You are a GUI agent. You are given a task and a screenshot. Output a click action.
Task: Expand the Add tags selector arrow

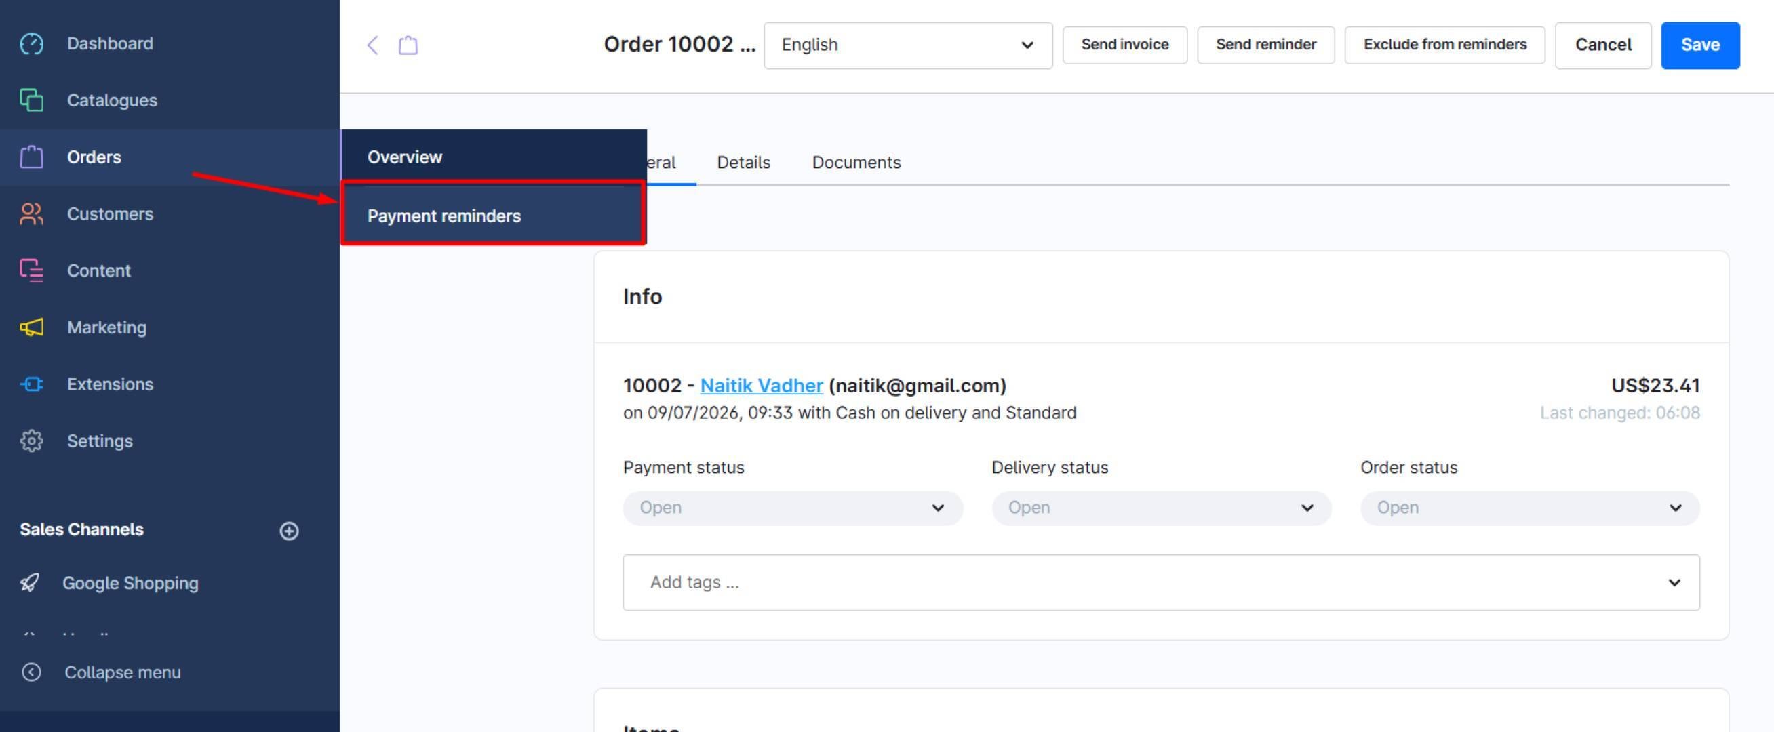click(x=1674, y=583)
